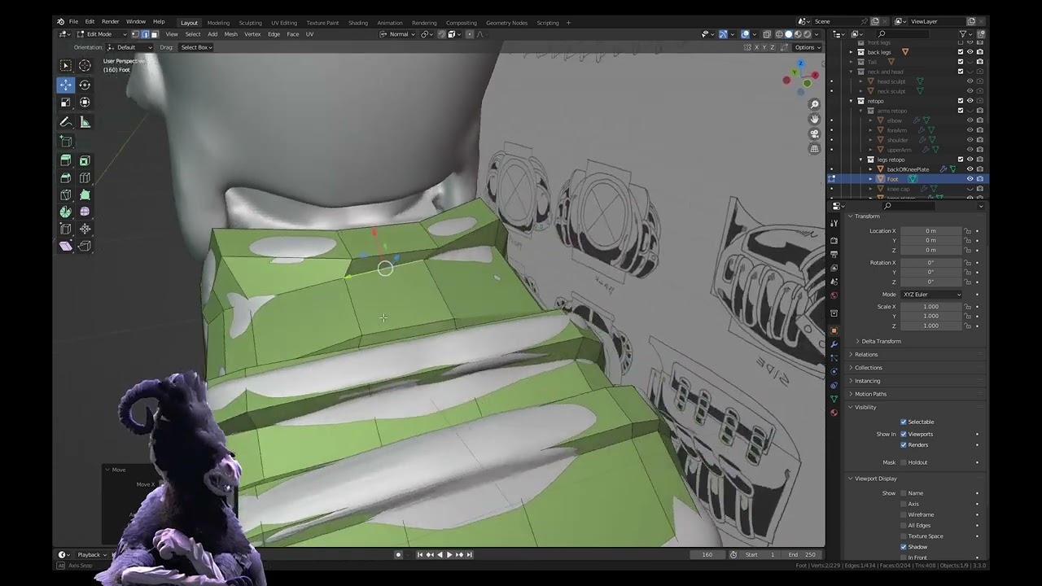1042x586 pixels.
Task: Switch to the UV Editing workspace tab
Action: (284, 23)
